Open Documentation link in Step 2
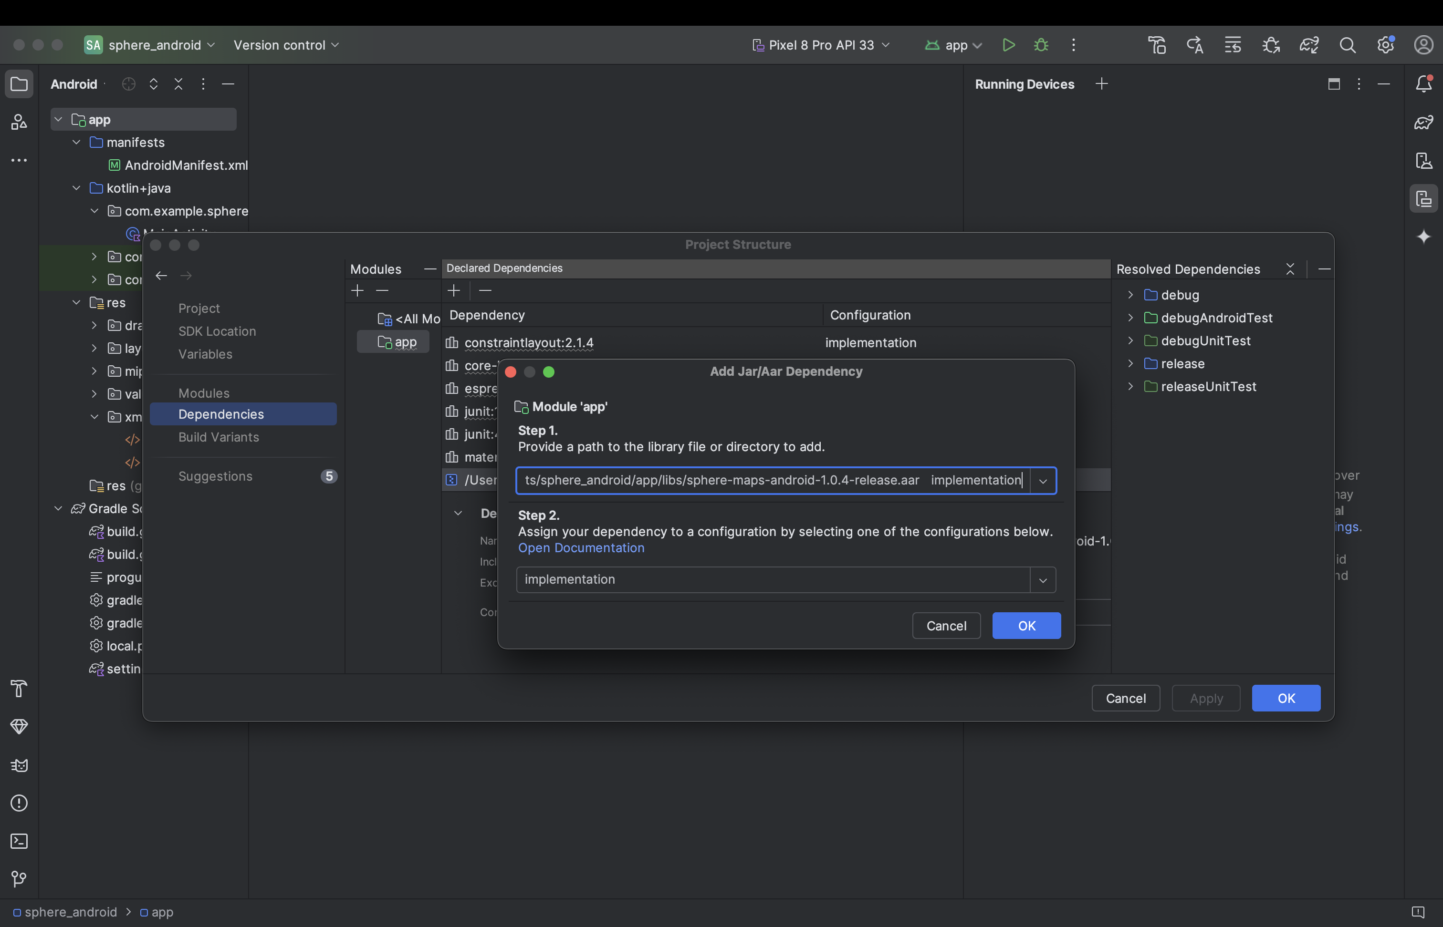 581,548
